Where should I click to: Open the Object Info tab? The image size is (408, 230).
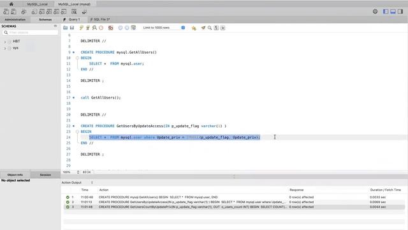click(15, 174)
